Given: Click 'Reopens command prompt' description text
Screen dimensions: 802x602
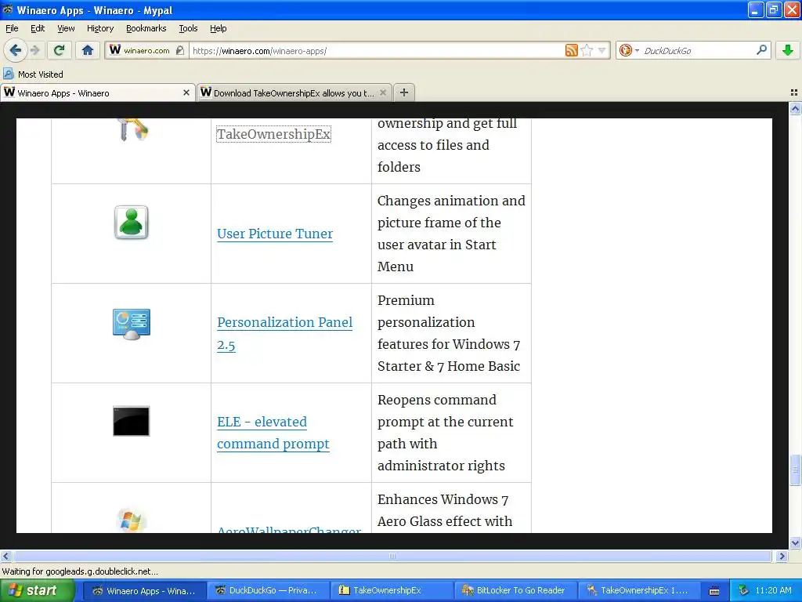Looking at the screenshot, I should [x=445, y=433].
